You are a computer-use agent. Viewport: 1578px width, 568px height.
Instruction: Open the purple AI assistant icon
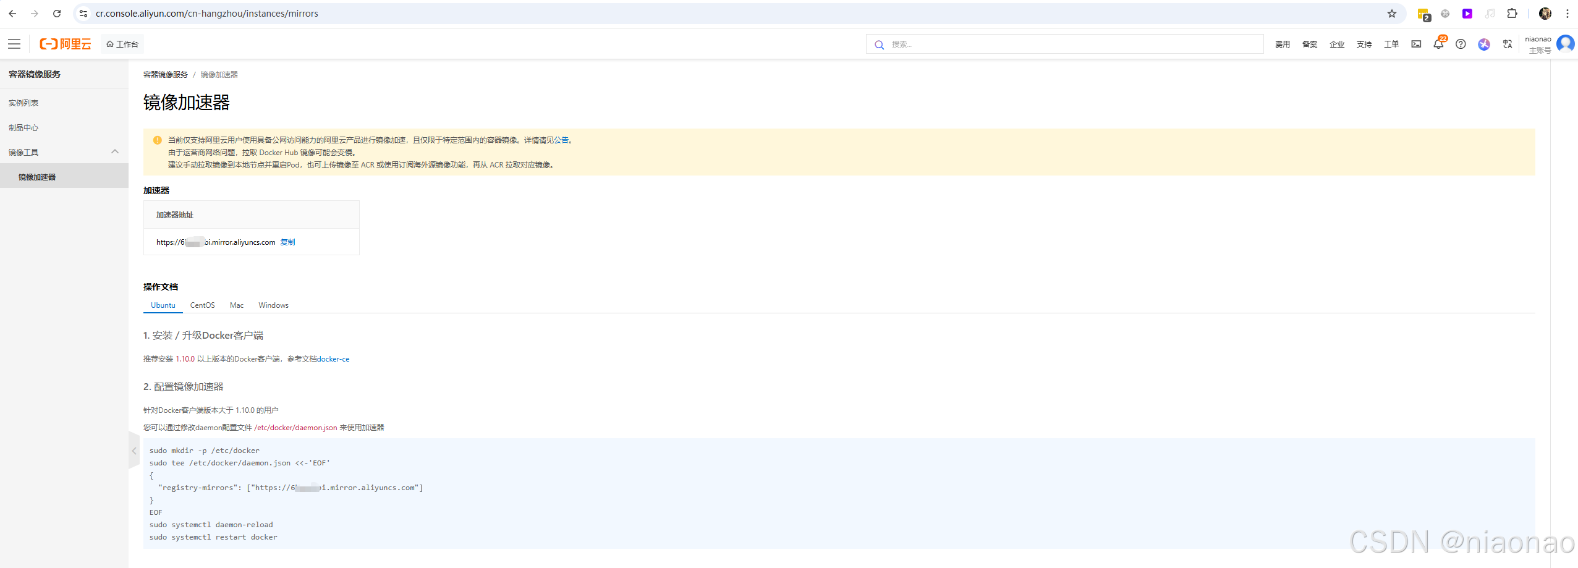pyautogui.click(x=1484, y=44)
